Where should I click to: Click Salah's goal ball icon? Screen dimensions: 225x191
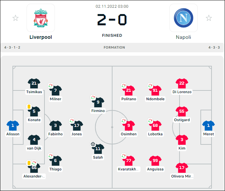point(93,144)
